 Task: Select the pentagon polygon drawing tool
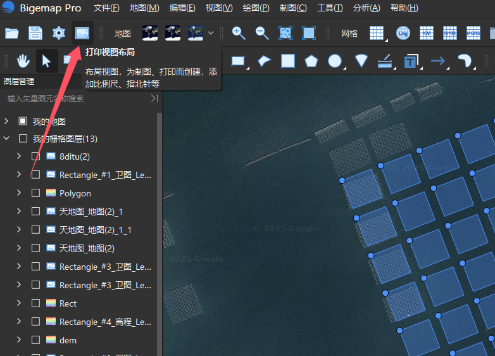pos(311,61)
